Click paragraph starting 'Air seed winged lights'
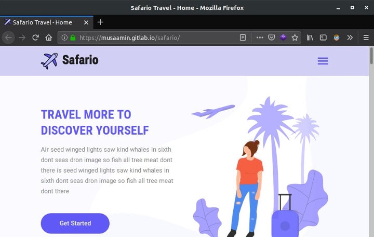Image resolution: width=374 pixels, height=237 pixels. pyautogui.click(x=107, y=170)
